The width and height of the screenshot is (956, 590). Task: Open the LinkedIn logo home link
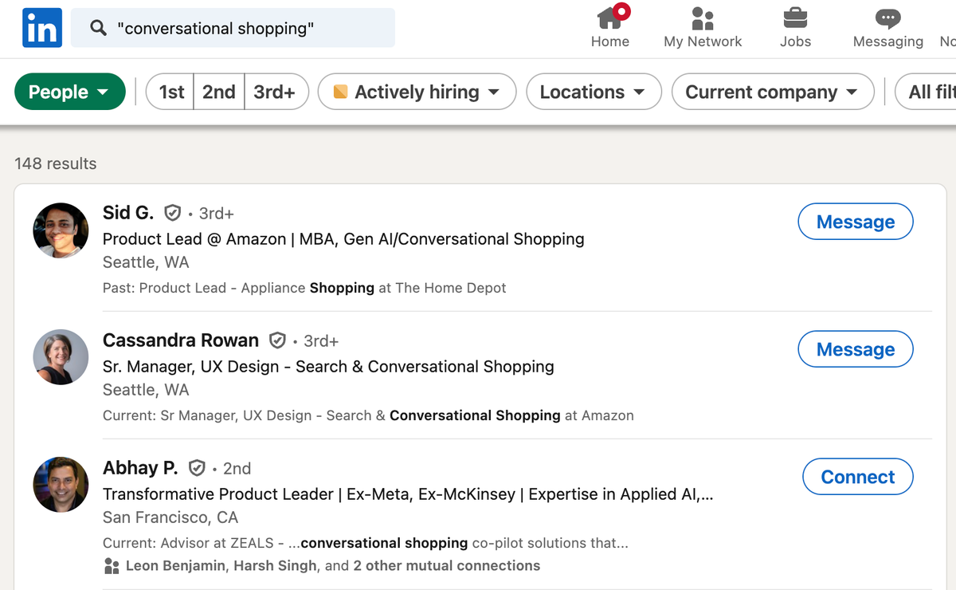point(42,28)
